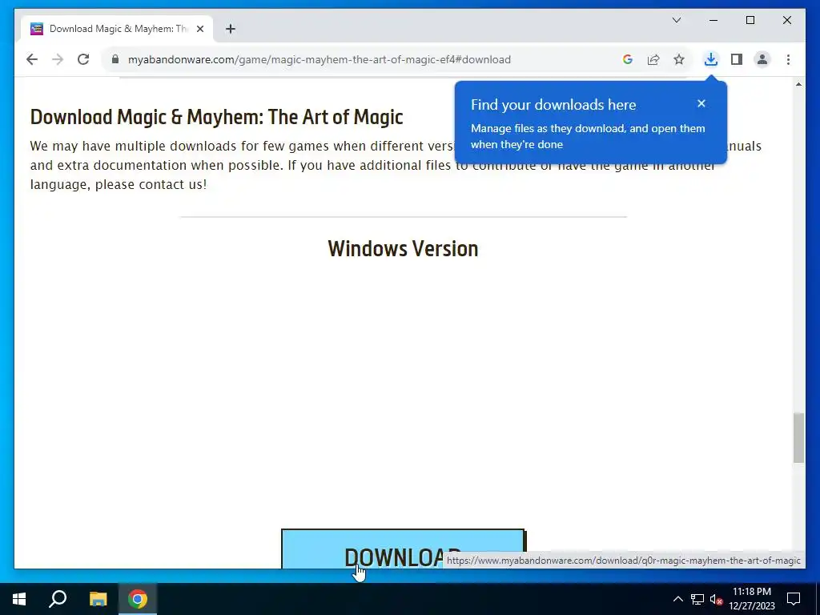
Task: Maximize the Chrome window
Action: coord(750,20)
